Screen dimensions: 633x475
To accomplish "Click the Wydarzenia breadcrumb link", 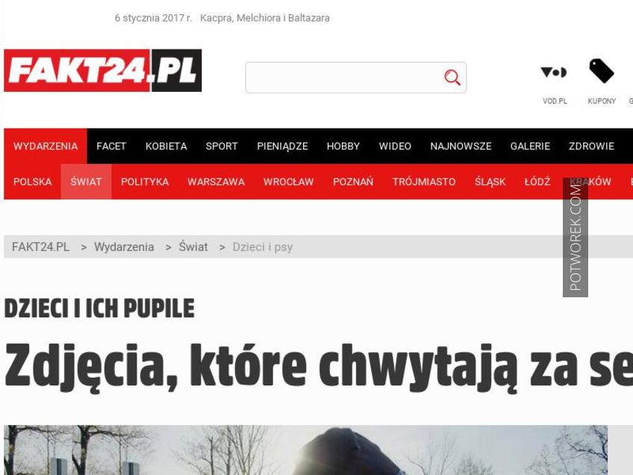I will [x=124, y=246].
